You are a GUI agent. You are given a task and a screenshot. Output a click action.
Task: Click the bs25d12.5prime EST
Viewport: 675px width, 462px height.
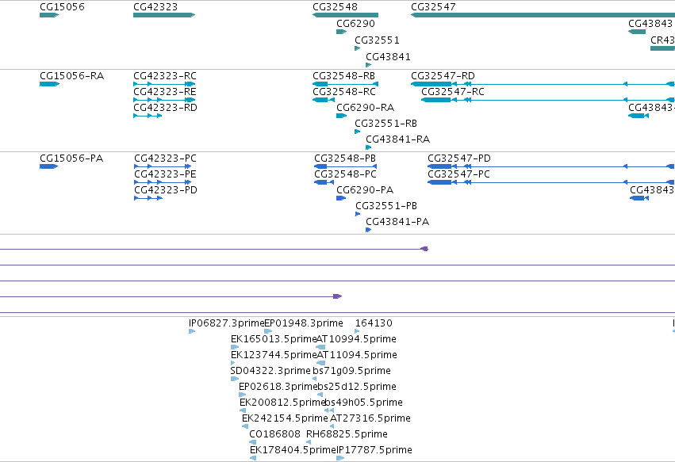[x=320, y=395]
